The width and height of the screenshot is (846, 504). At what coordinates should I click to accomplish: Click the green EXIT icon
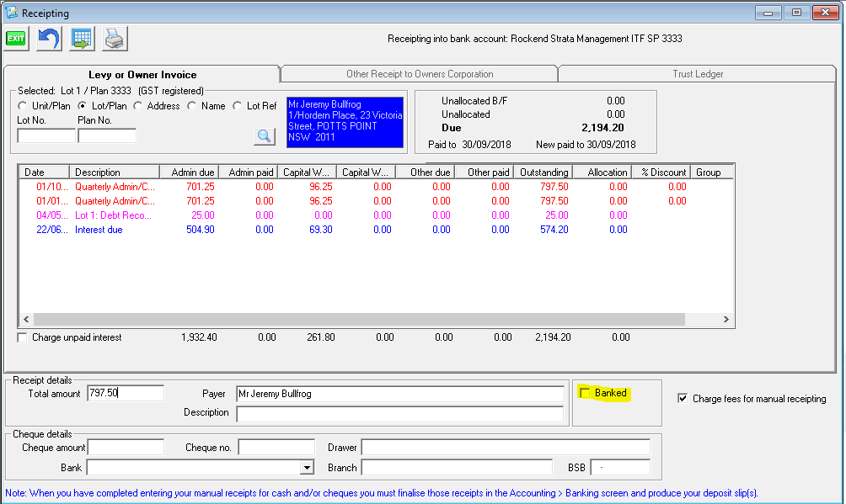(16, 39)
